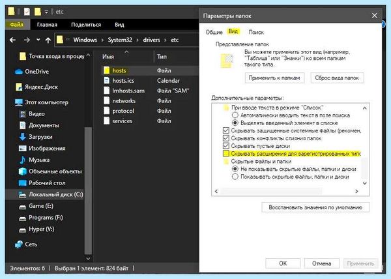Click quick access new folder icon
Image resolution: width=391 pixels, height=279 pixels.
[x=37, y=12]
